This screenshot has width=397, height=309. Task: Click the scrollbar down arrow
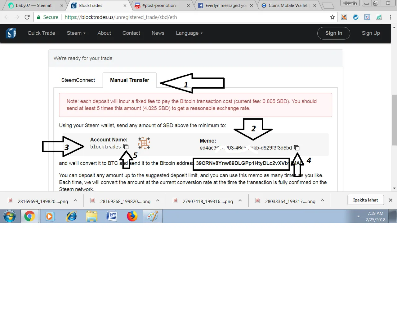click(394, 188)
